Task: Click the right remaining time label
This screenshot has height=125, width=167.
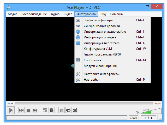Action: [x=158, y=103]
